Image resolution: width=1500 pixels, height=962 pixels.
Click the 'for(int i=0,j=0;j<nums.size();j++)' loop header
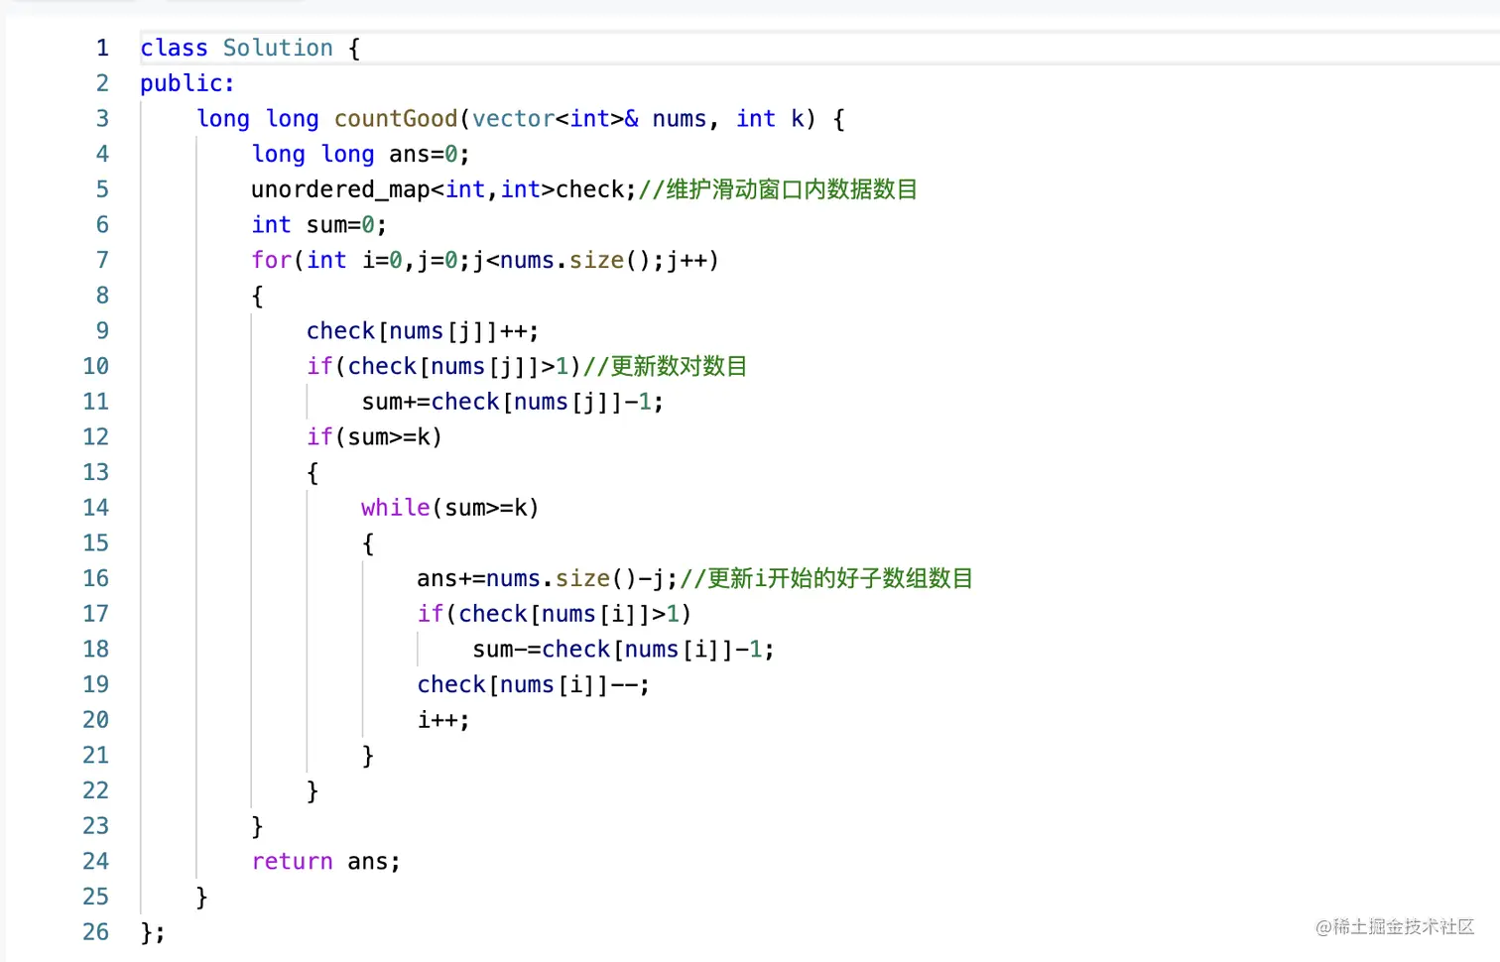[485, 260]
